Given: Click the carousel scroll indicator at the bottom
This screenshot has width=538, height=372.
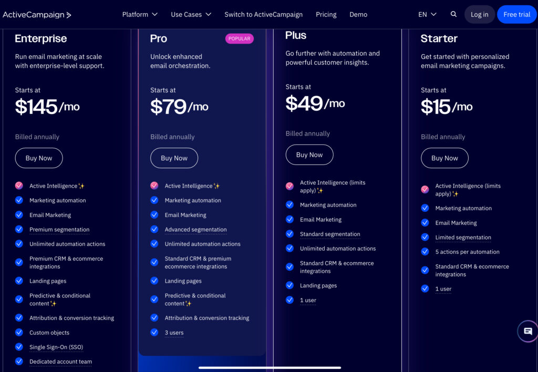Looking at the screenshot, I should click(x=270, y=367).
